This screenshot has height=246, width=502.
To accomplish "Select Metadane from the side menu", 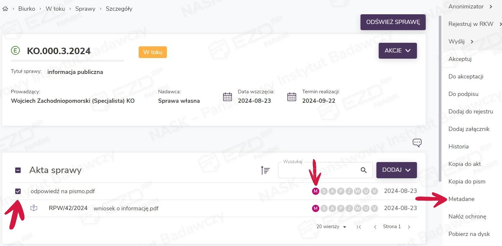I will (461, 199).
